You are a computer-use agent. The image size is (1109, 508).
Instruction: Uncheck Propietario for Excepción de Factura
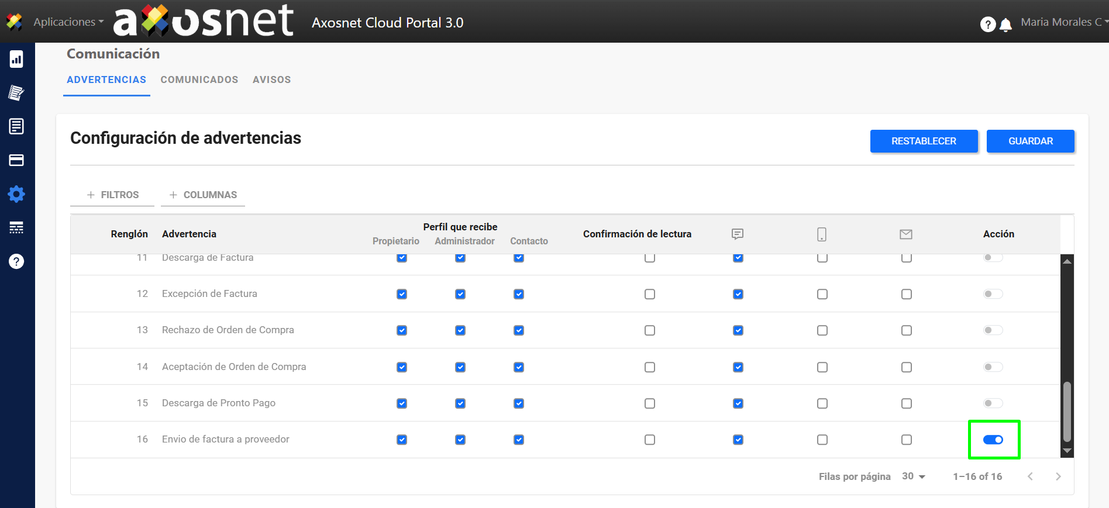(x=402, y=294)
